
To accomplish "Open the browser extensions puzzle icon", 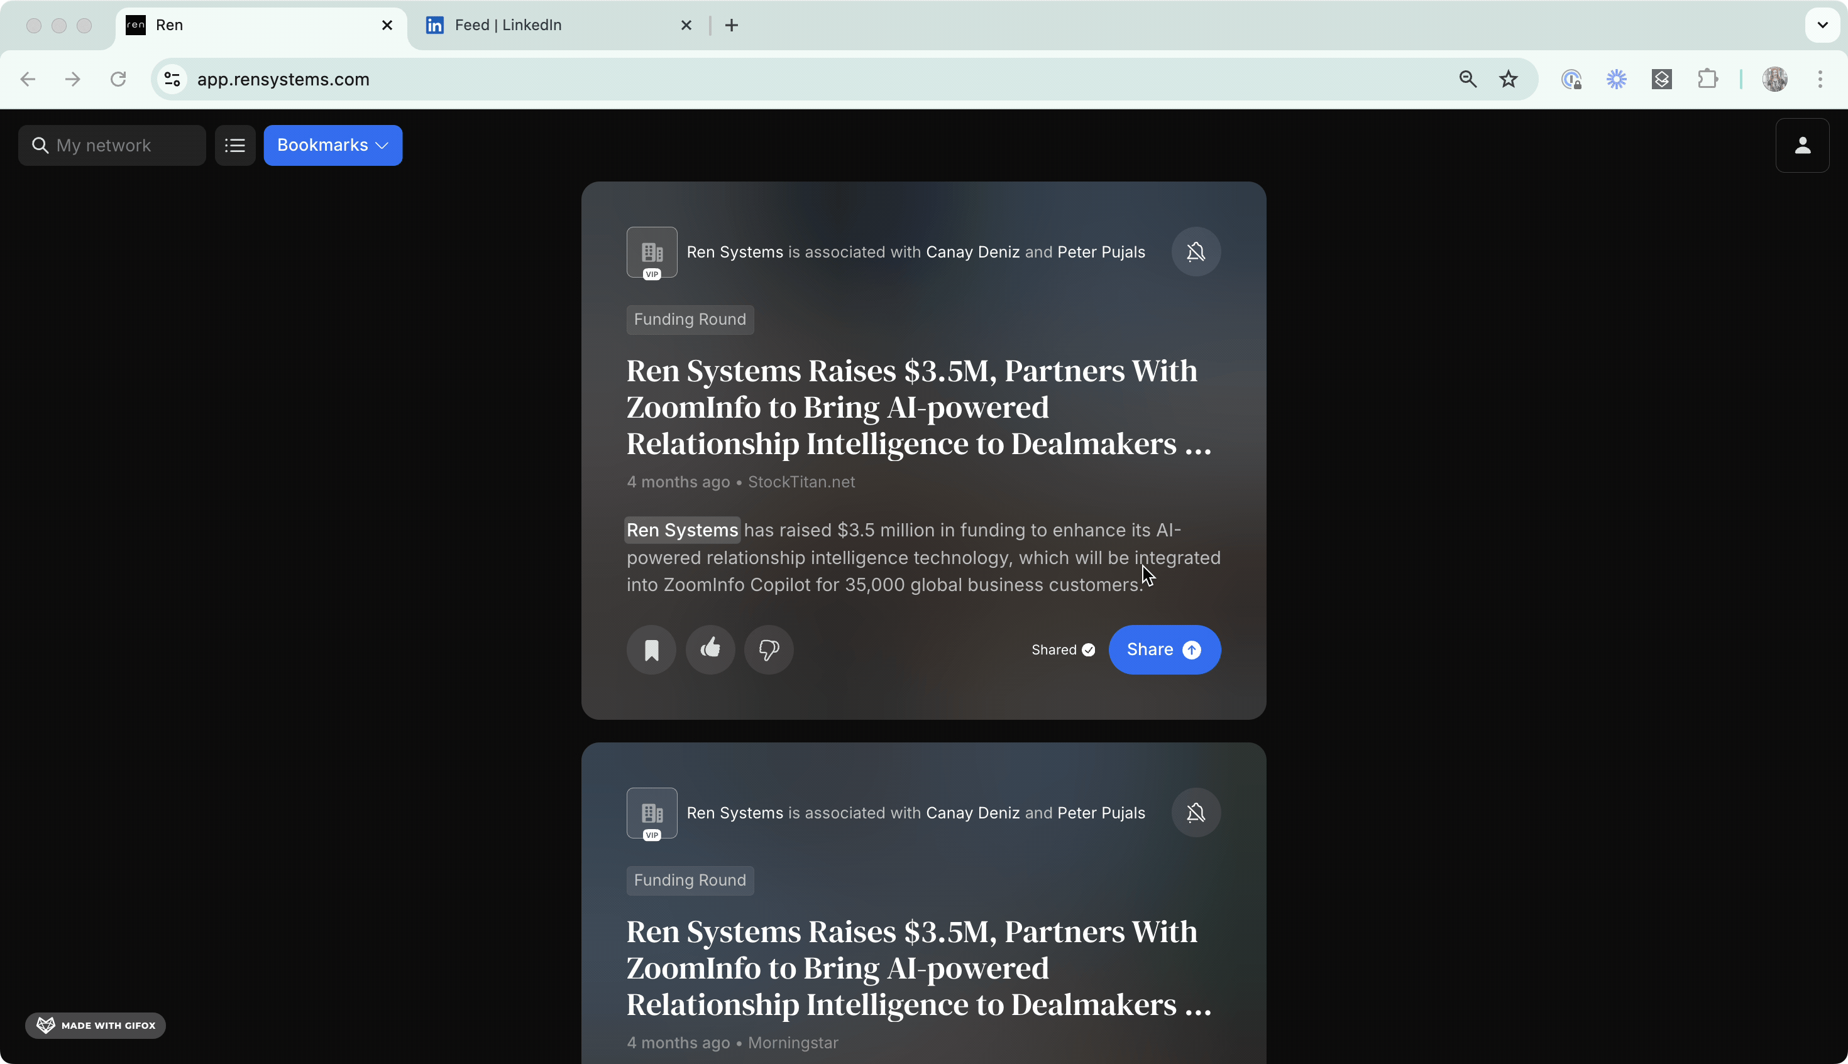I will (1707, 79).
